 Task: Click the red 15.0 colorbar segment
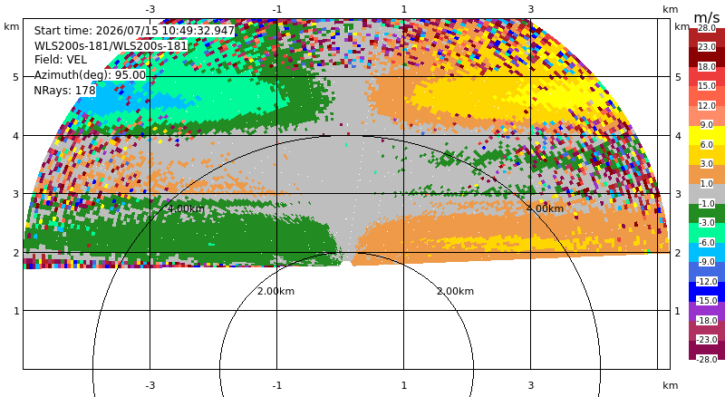(707, 77)
